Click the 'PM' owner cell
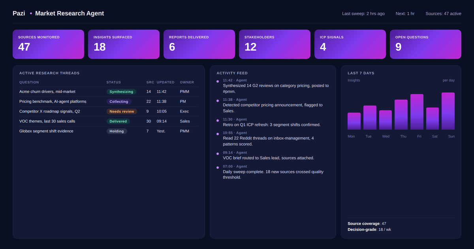Image resolution: width=474 pixels, height=249 pixels. [x=183, y=102]
